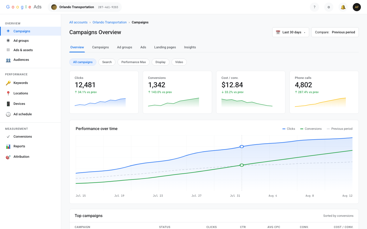Image resolution: width=367 pixels, height=229 pixels.
Task: Open the AF user profile avatar
Action: [x=357, y=7]
